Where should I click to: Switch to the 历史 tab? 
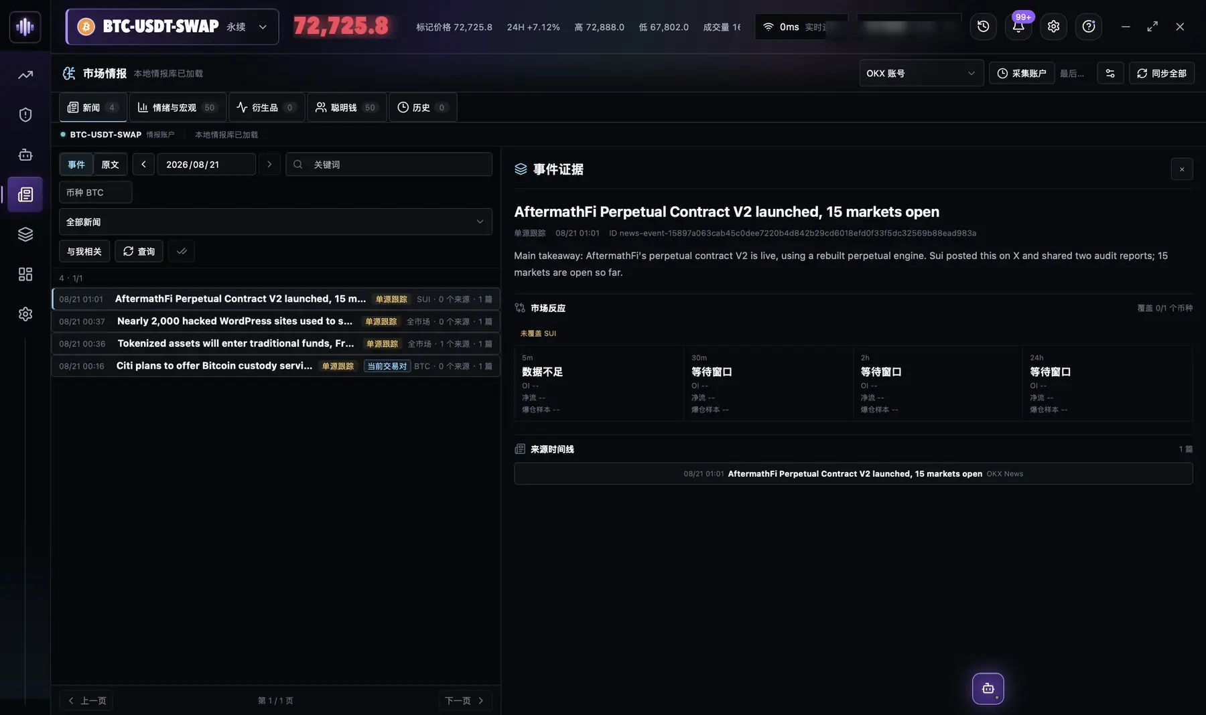(423, 107)
